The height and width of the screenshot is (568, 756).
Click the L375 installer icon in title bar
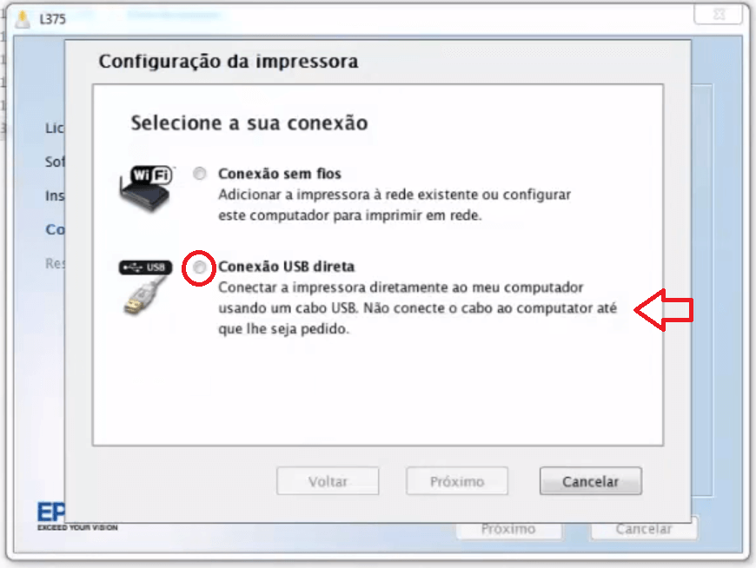coord(23,19)
